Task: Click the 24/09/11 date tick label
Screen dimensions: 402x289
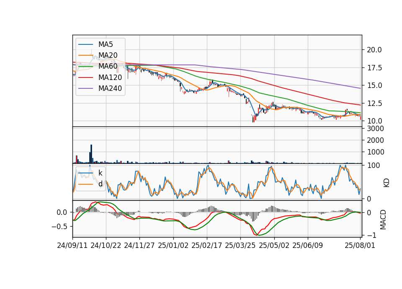Action: (72, 246)
